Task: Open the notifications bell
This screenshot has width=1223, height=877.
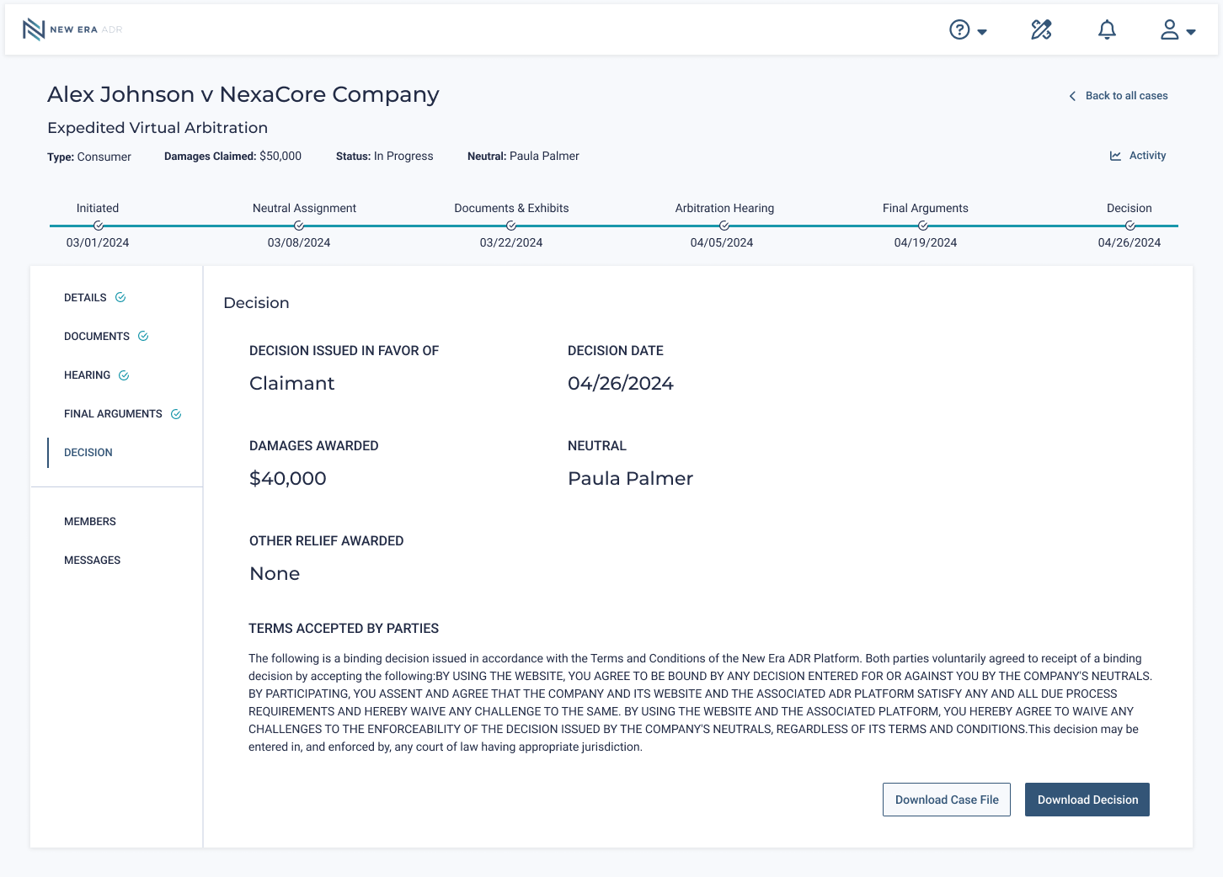Action: click(x=1107, y=30)
